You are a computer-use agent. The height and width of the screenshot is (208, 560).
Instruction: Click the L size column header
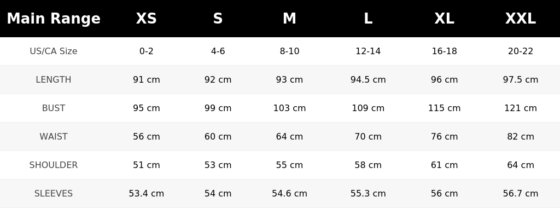click(368, 19)
